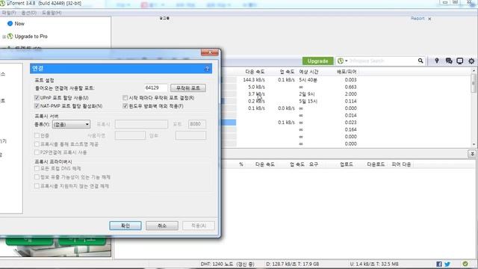Click DHT: 1240 노드 in status bar
The height and width of the screenshot is (269, 478).
click(227, 264)
